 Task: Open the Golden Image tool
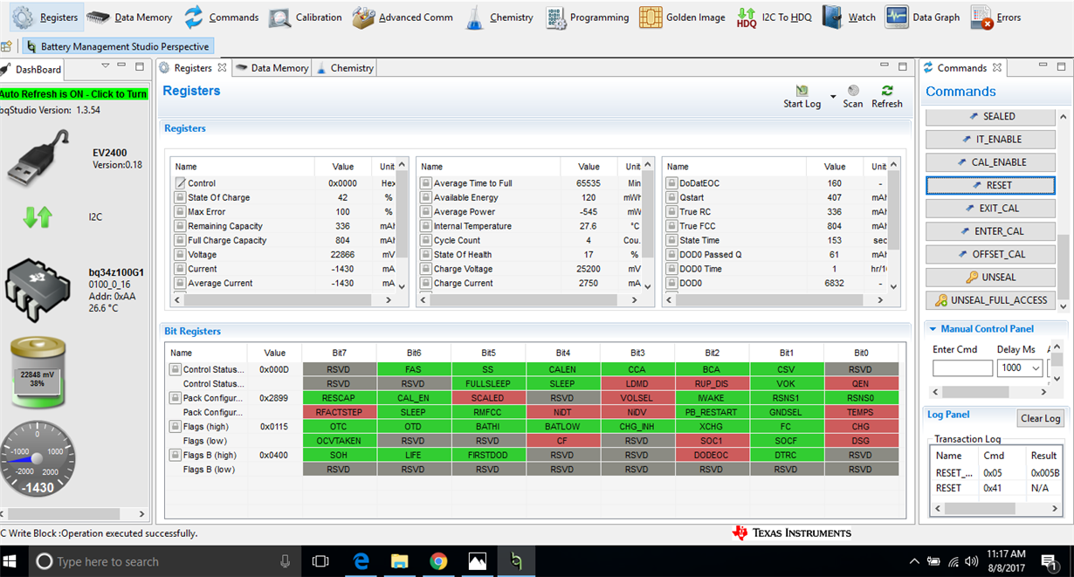point(682,17)
